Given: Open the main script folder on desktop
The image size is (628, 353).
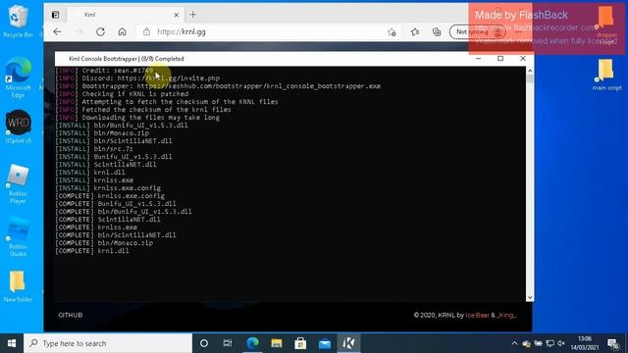Looking at the screenshot, I should tap(606, 75).
